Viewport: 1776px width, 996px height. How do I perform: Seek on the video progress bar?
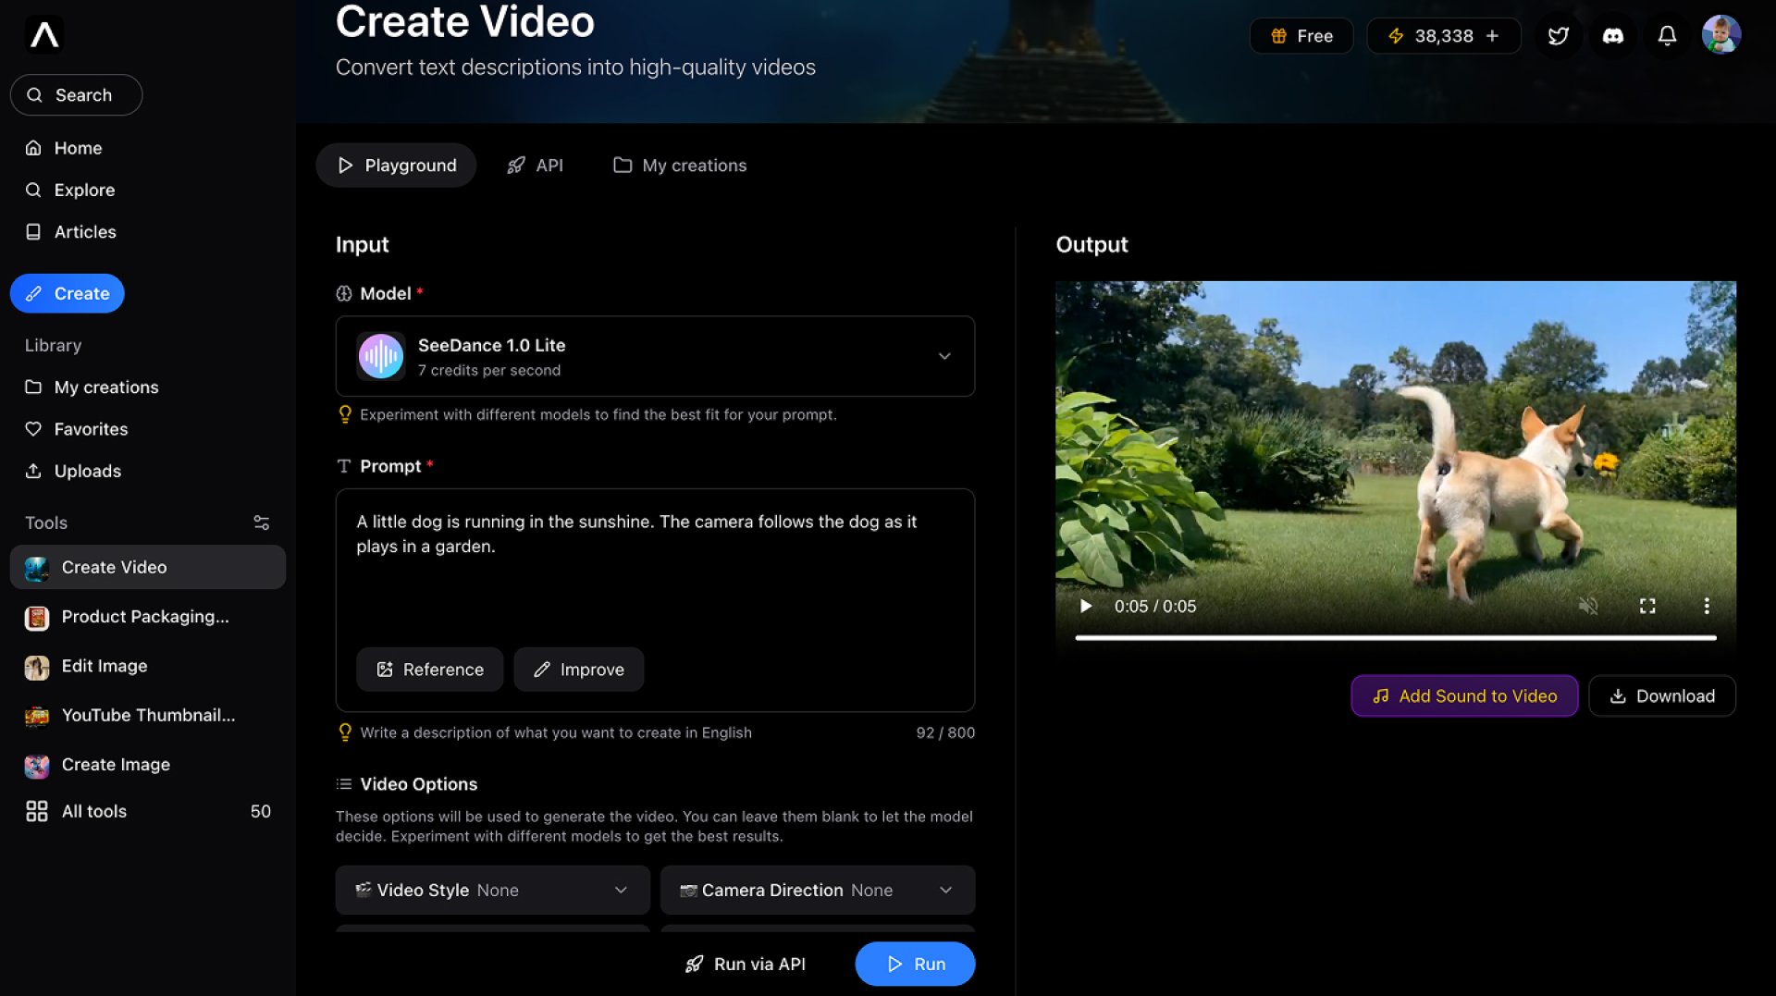[1396, 637]
